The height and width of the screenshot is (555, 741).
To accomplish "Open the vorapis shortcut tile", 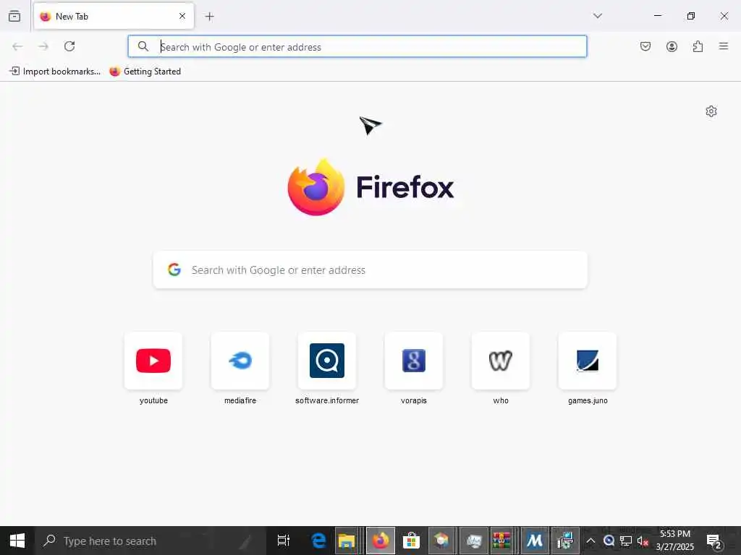I will [413, 361].
